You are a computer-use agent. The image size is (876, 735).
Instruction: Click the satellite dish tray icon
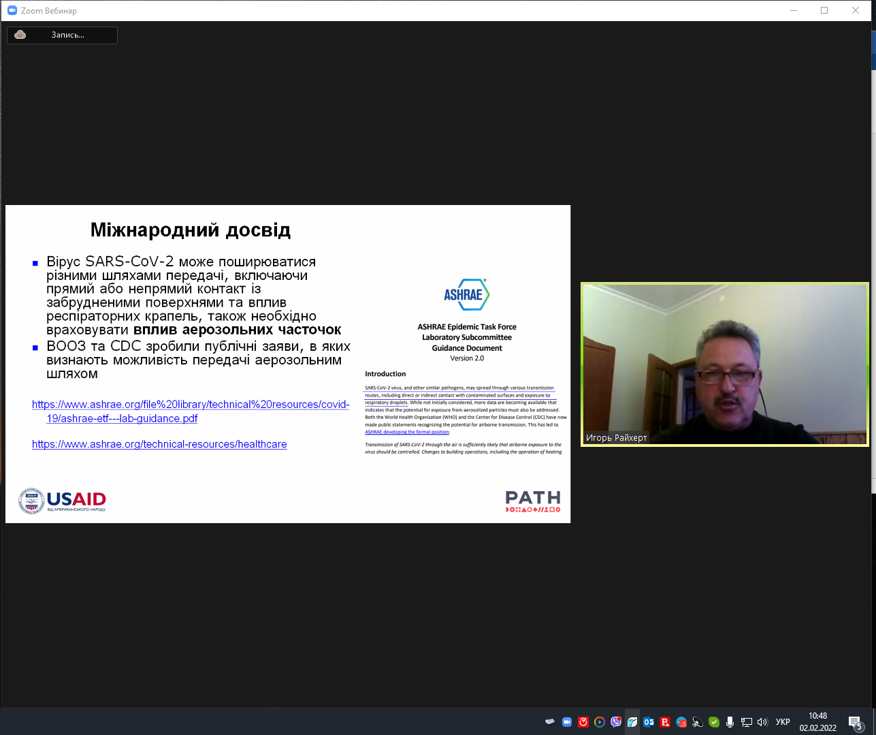(x=698, y=722)
